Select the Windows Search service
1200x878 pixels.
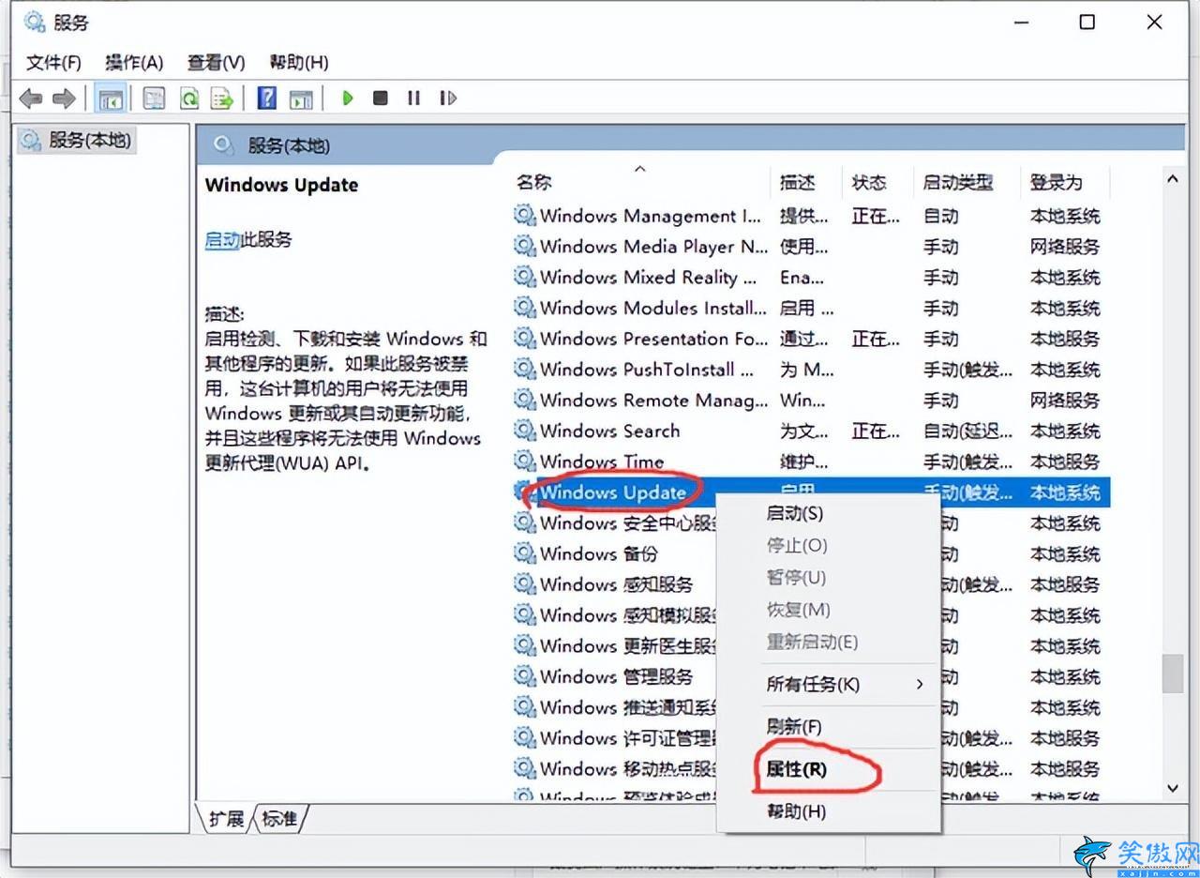[811, 431]
